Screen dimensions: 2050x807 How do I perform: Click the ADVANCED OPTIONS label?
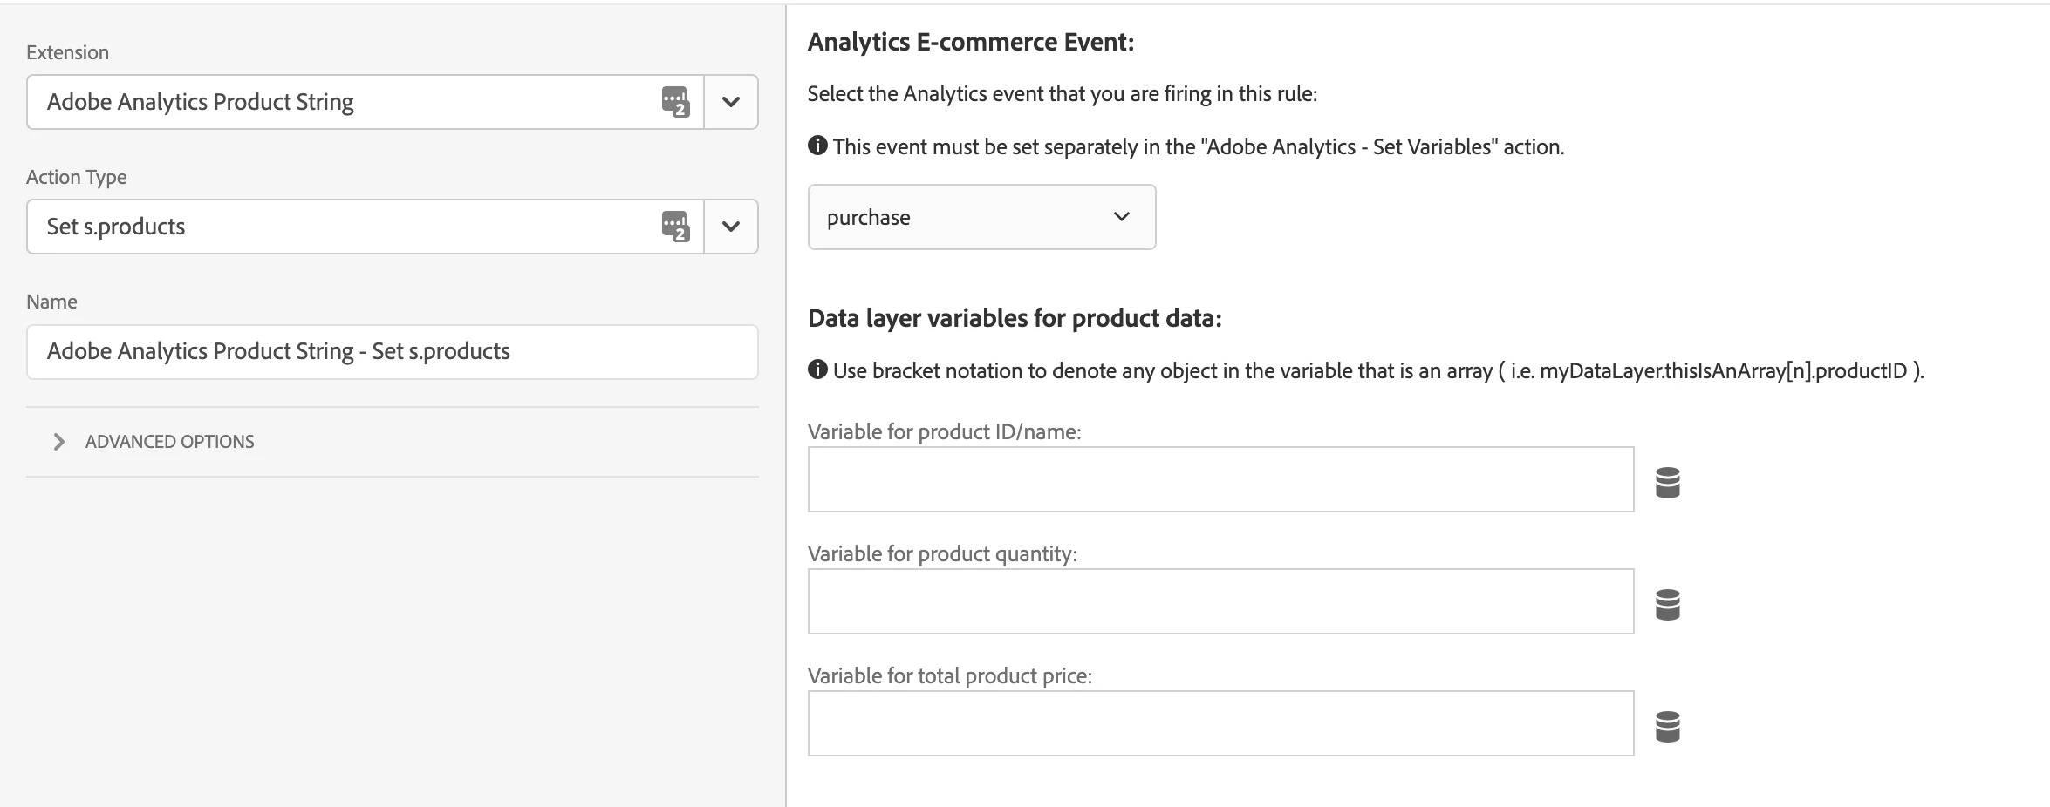[x=169, y=442]
